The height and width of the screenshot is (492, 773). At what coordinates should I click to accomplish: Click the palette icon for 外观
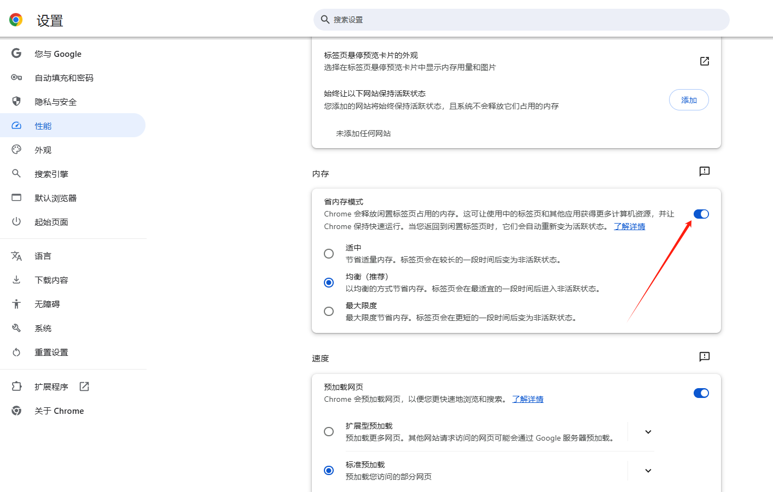(16, 150)
